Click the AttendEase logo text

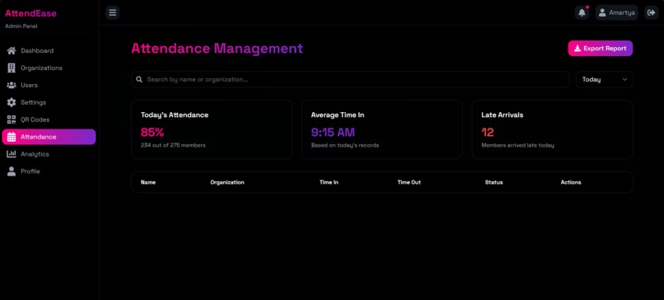tap(30, 13)
